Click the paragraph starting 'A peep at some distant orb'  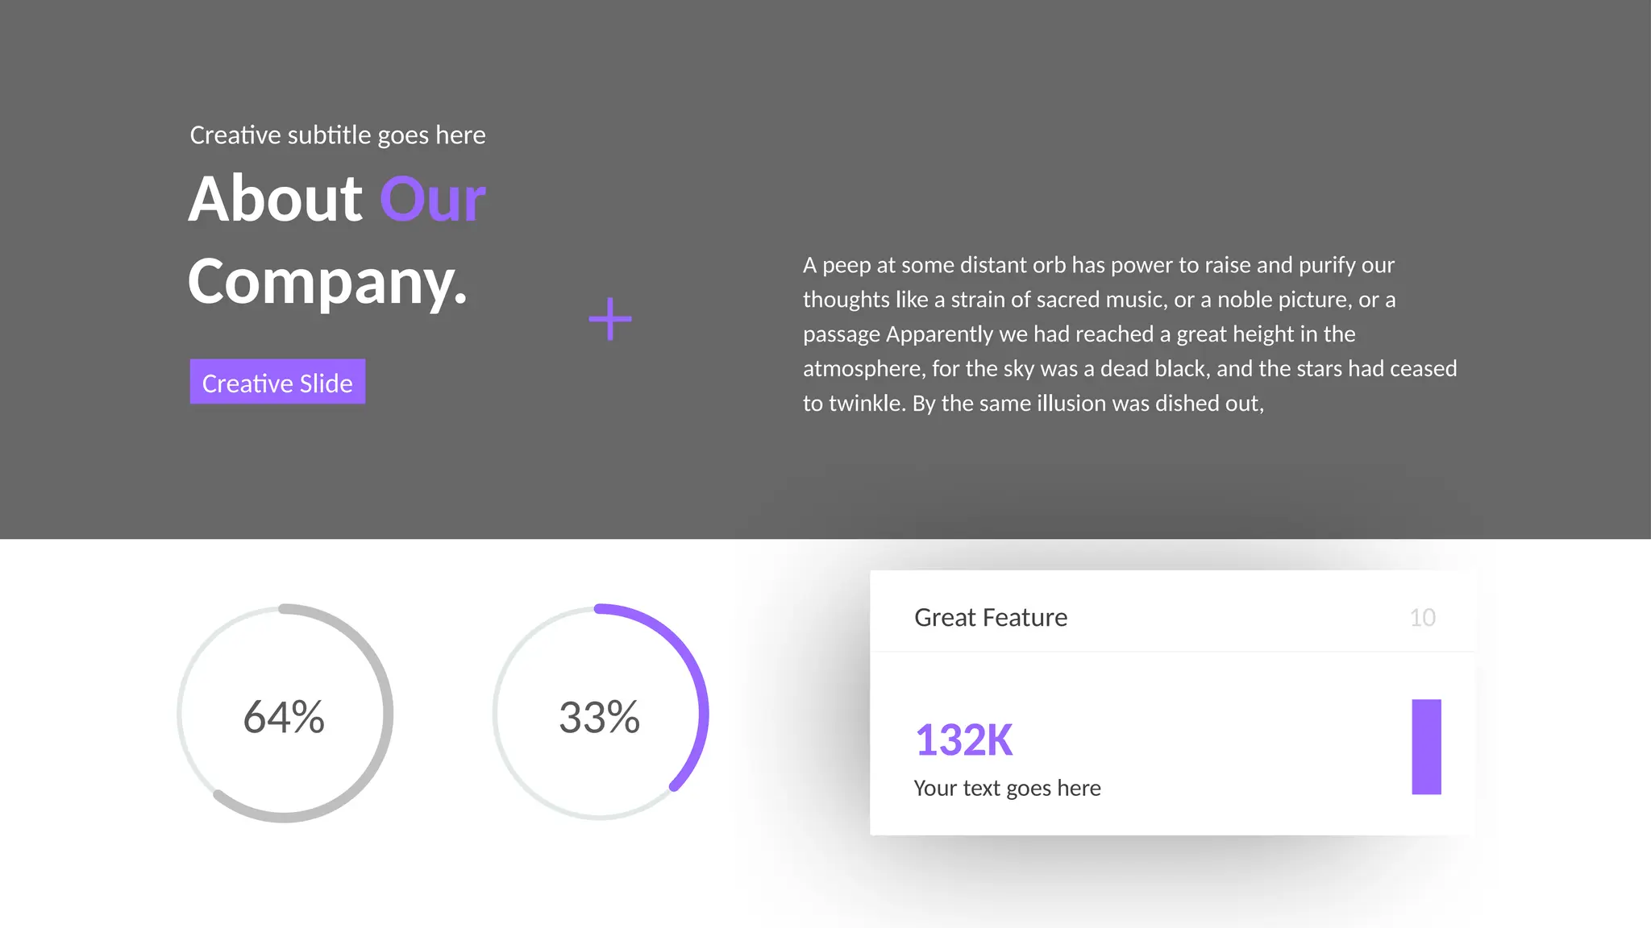pos(1129,333)
